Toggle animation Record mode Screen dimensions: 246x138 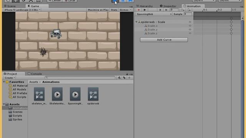click(x=138, y=10)
